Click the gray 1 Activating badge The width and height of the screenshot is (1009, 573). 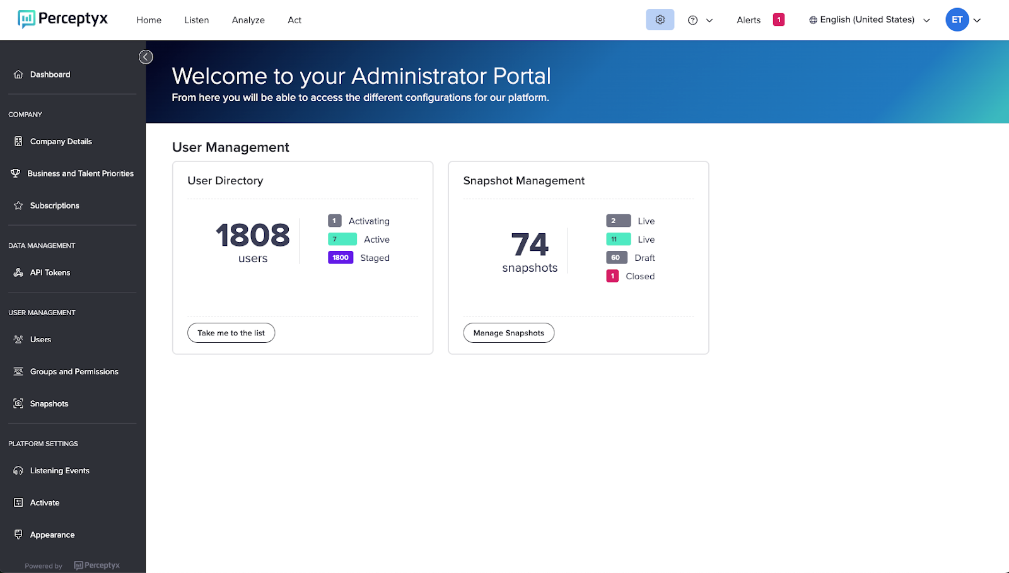click(x=335, y=221)
